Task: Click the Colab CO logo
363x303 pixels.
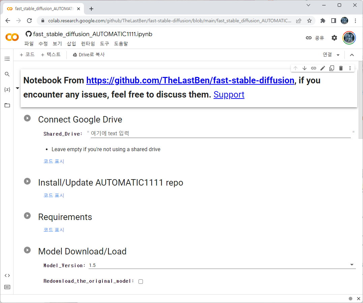Action: click(12, 37)
